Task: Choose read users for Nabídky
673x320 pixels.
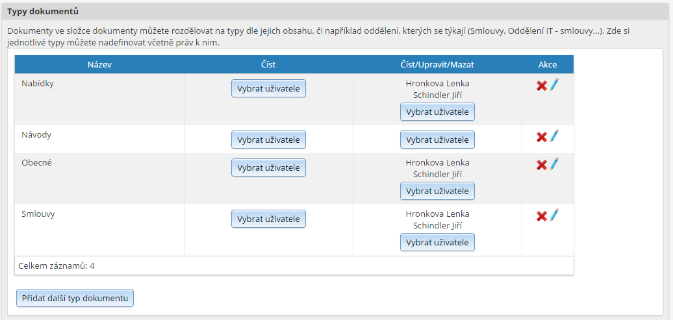Action: point(269,88)
